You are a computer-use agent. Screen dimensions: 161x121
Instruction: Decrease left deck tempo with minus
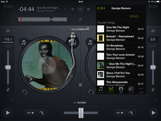pos(5,99)
